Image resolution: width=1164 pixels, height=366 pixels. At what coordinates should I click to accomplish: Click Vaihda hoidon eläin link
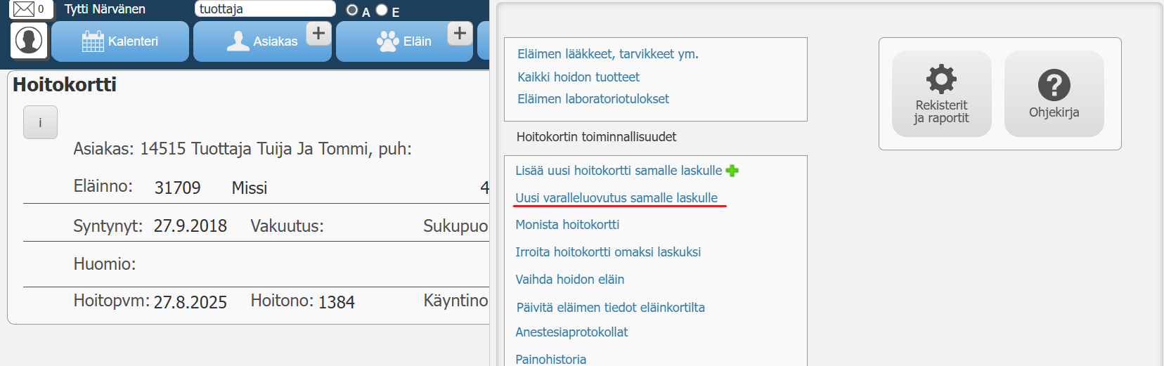tap(570, 280)
